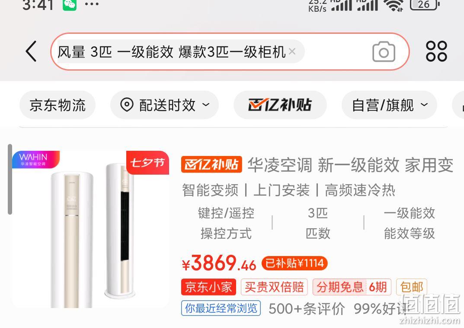The image size is (464, 328).
Task: Open the 华凌空调 product title link
Action: [350, 165]
